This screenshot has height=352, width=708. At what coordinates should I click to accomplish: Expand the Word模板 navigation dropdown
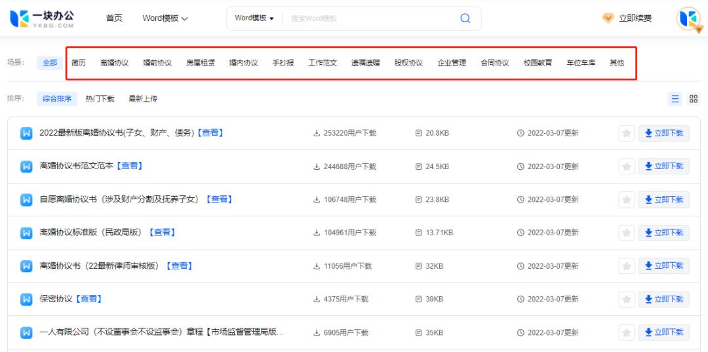pos(165,18)
